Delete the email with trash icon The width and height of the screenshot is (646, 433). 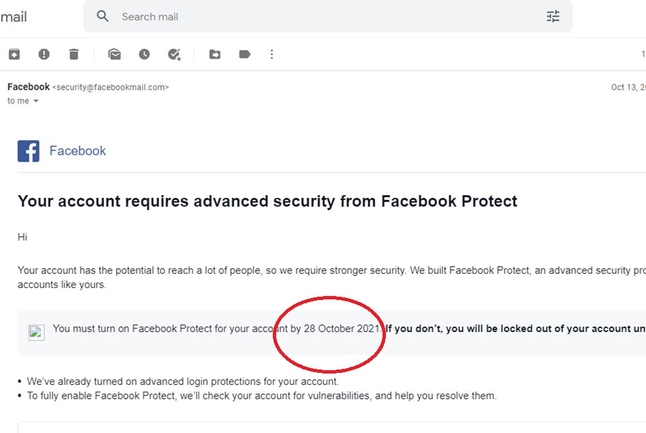pos(74,54)
